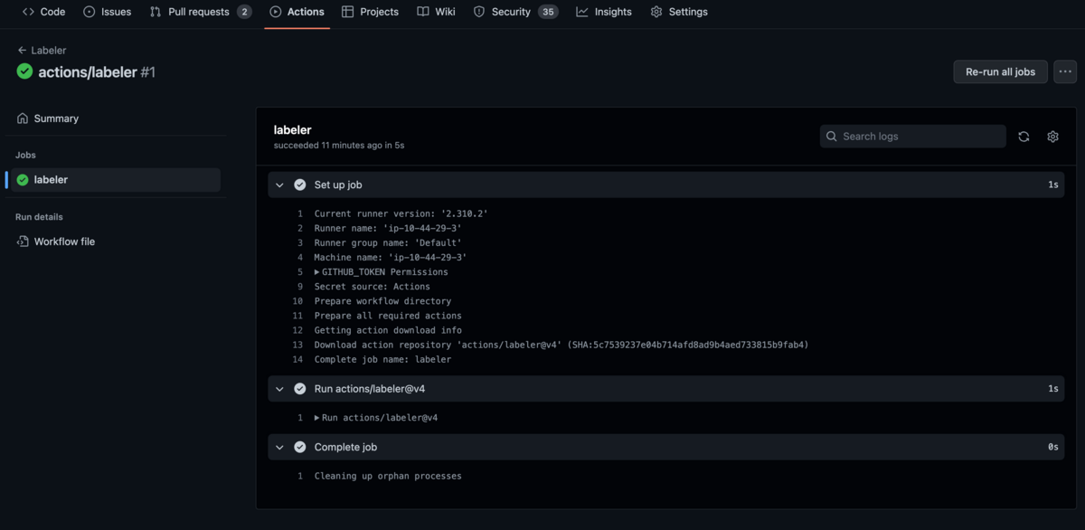1085x530 pixels.
Task: Open the Insights tab
Action: [604, 12]
